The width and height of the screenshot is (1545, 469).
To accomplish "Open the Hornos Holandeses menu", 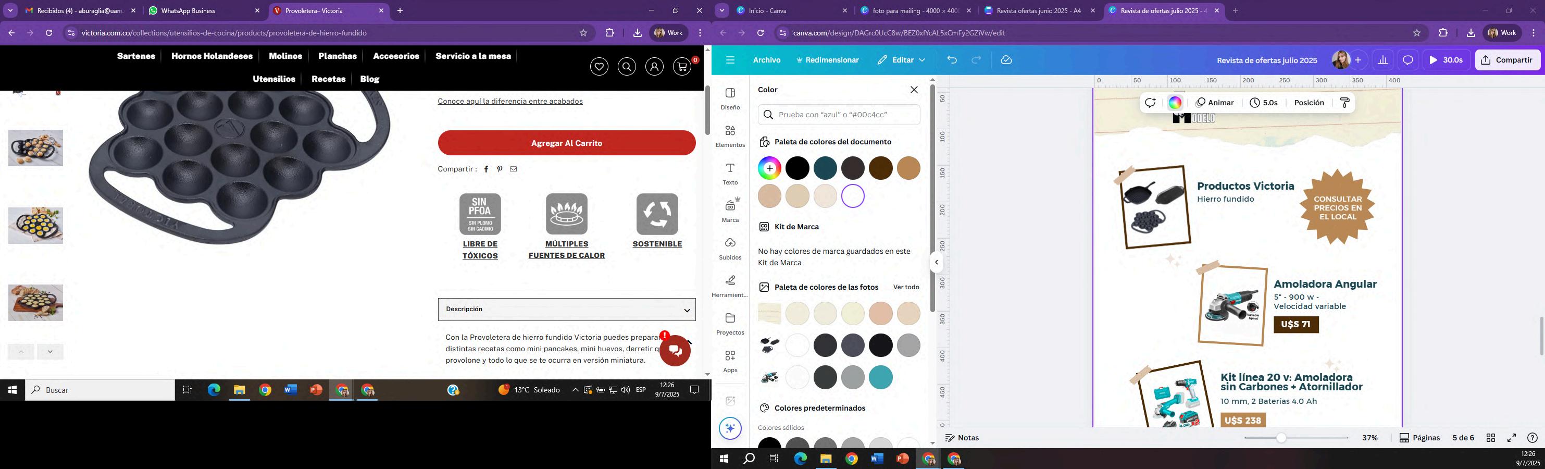I will point(211,56).
